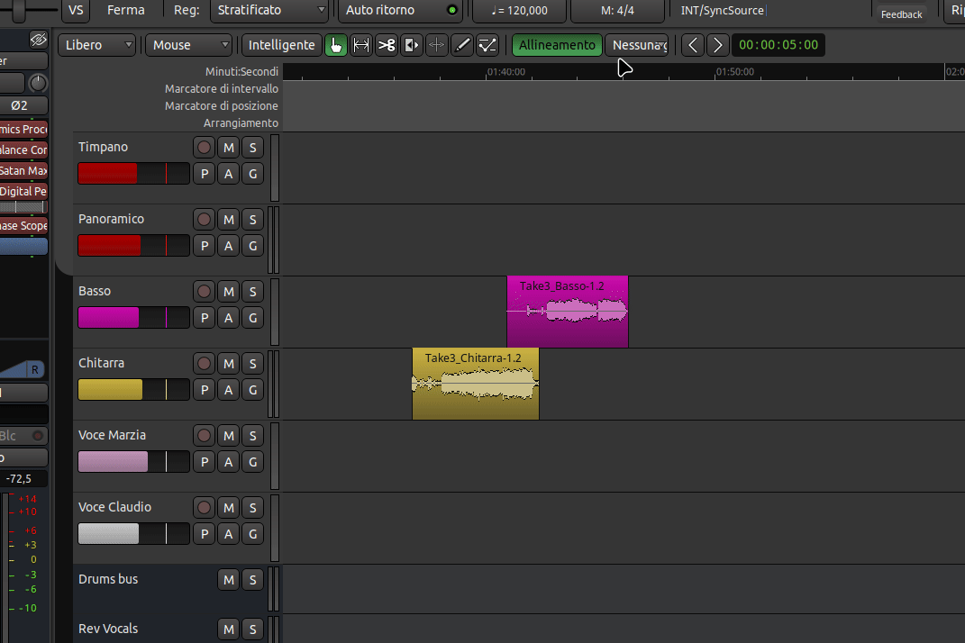Click the Allineamento snap button
The image size is (965, 643).
point(557,45)
